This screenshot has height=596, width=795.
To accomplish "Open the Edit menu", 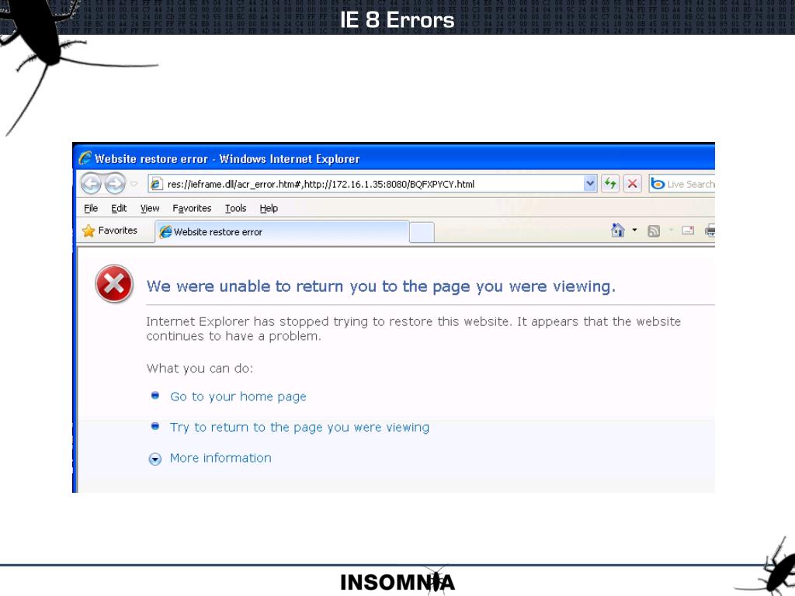I will [119, 208].
